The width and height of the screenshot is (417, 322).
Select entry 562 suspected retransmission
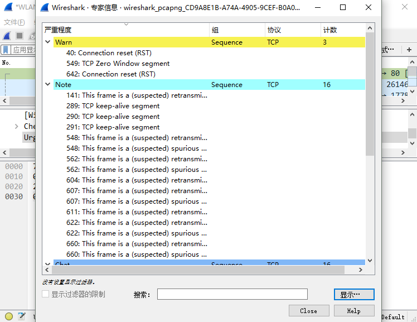tap(137, 159)
